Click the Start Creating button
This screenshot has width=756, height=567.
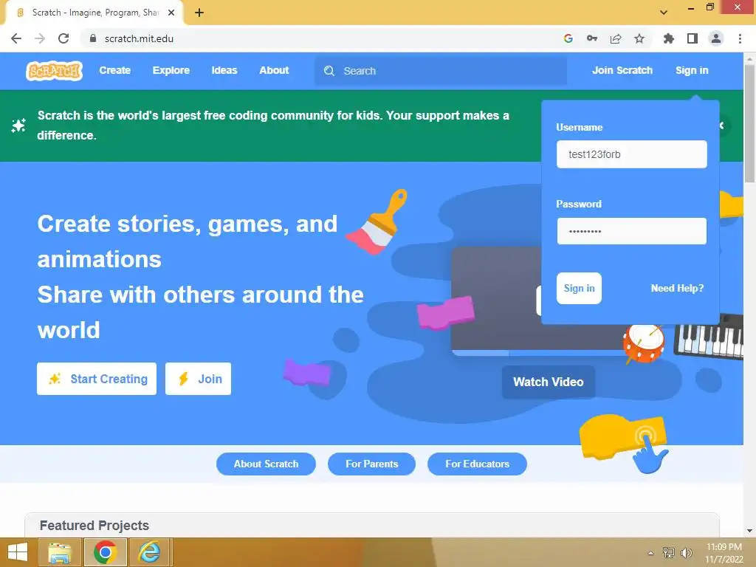click(97, 379)
